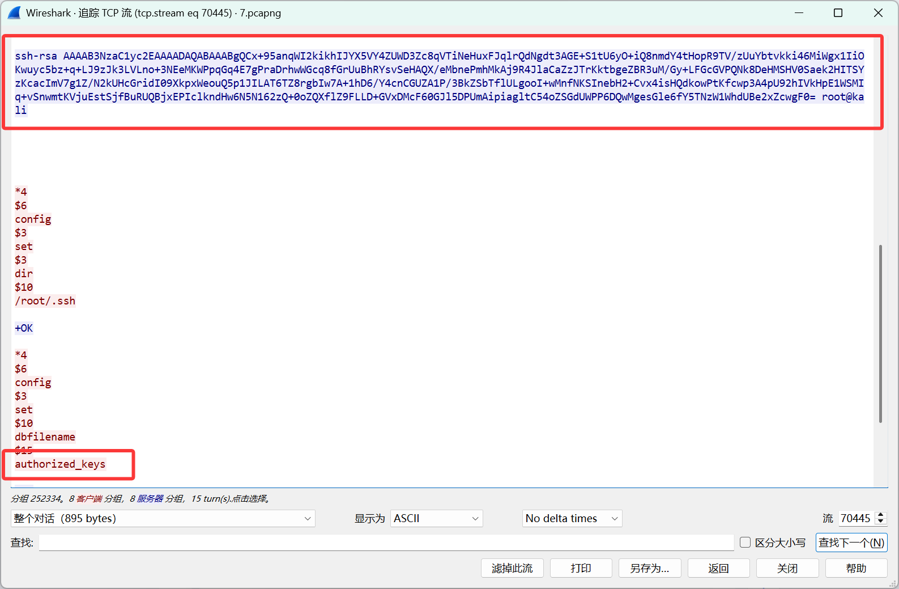Screen dimensions: 899x589
Task: Click the vertical scrollbar of stream content
Action: click(880, 333)
